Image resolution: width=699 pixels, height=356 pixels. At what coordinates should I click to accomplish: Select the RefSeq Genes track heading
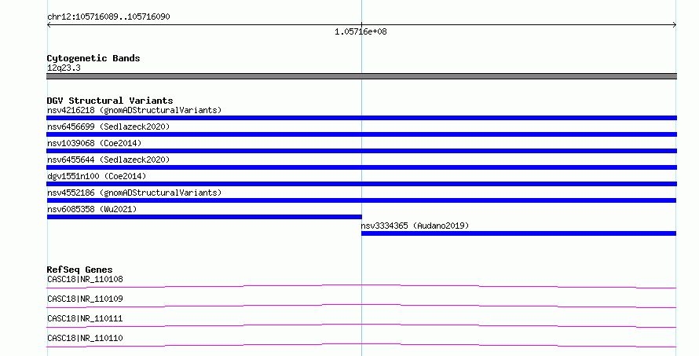[x=79, y=270]
